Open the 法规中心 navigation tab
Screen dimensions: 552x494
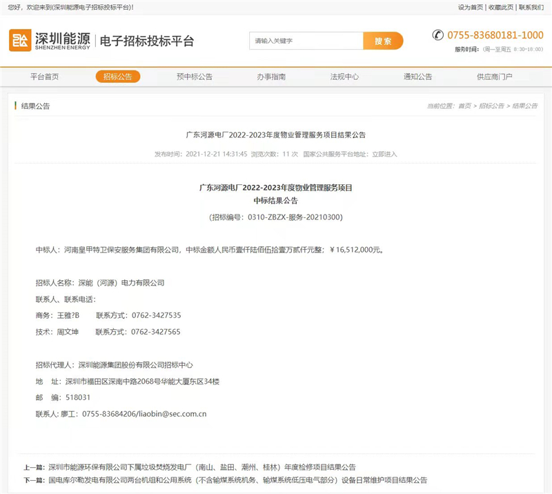tap(344, 77)
